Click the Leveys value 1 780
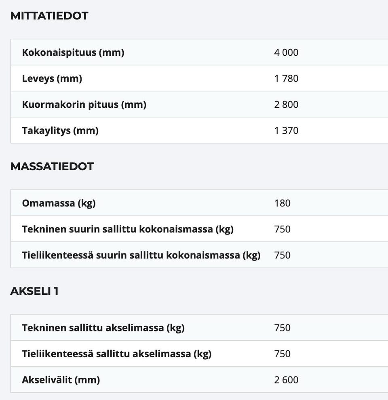 286,78
